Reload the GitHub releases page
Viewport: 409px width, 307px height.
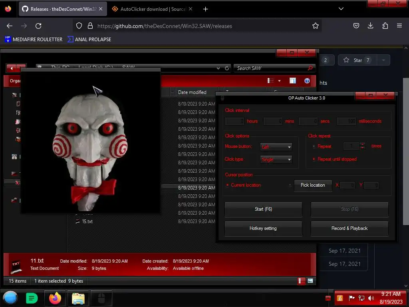pos(38,26)
